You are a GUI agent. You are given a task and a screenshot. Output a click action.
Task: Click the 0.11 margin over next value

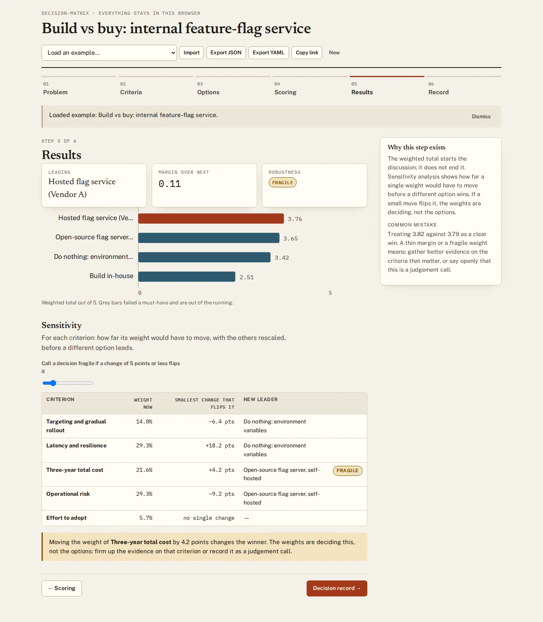click(170, 184)
